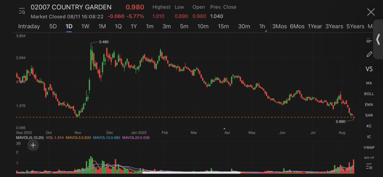Click the Market Closed timestamp text
This screenshot has height=177, width=383.
click(67, 16)
